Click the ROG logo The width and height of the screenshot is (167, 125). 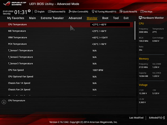coord(7,4)
